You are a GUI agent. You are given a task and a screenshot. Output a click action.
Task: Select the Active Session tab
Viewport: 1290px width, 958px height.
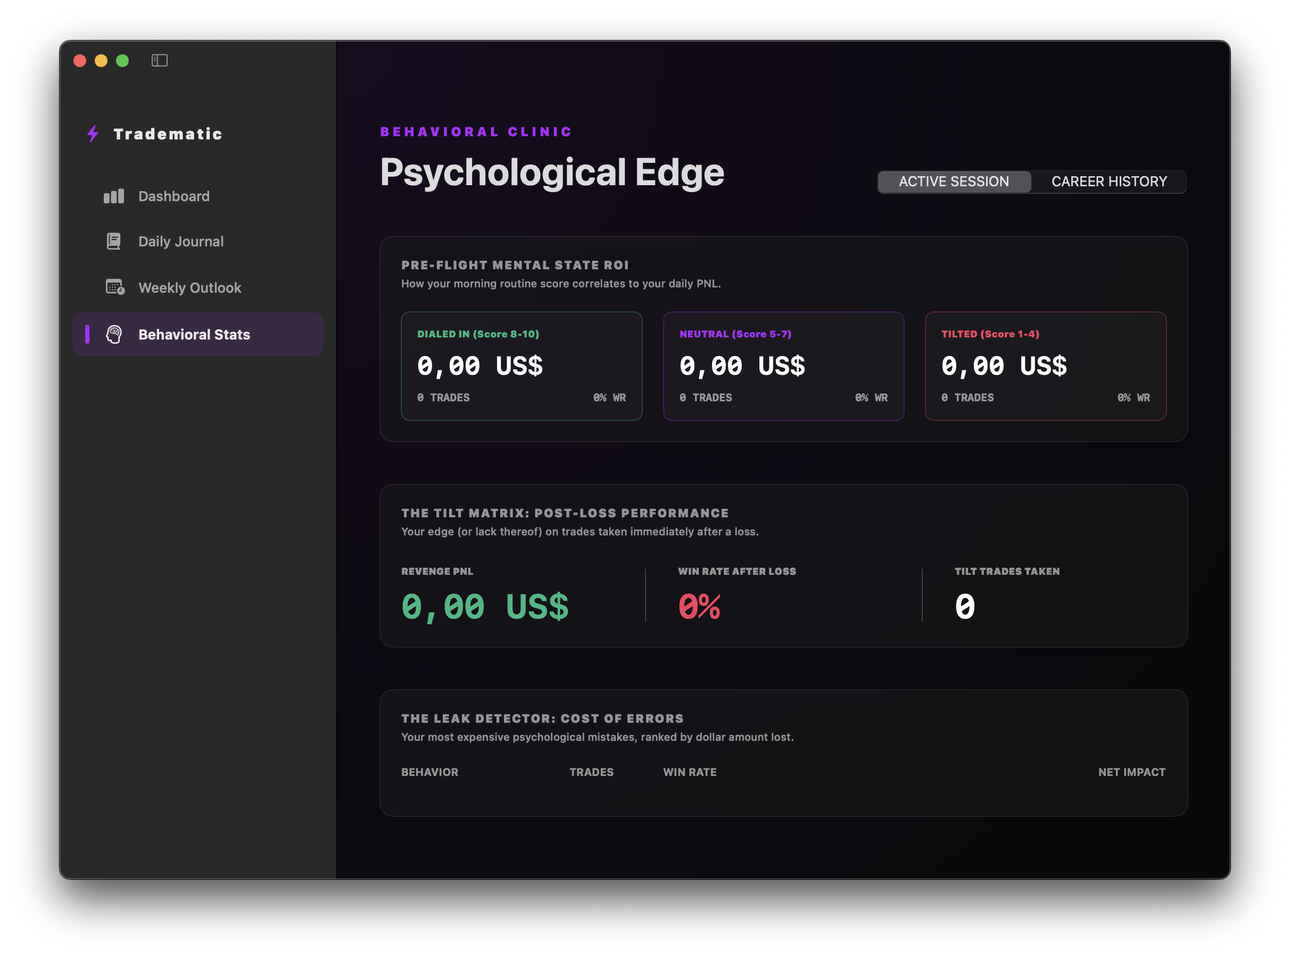click(x=954, y=181)
